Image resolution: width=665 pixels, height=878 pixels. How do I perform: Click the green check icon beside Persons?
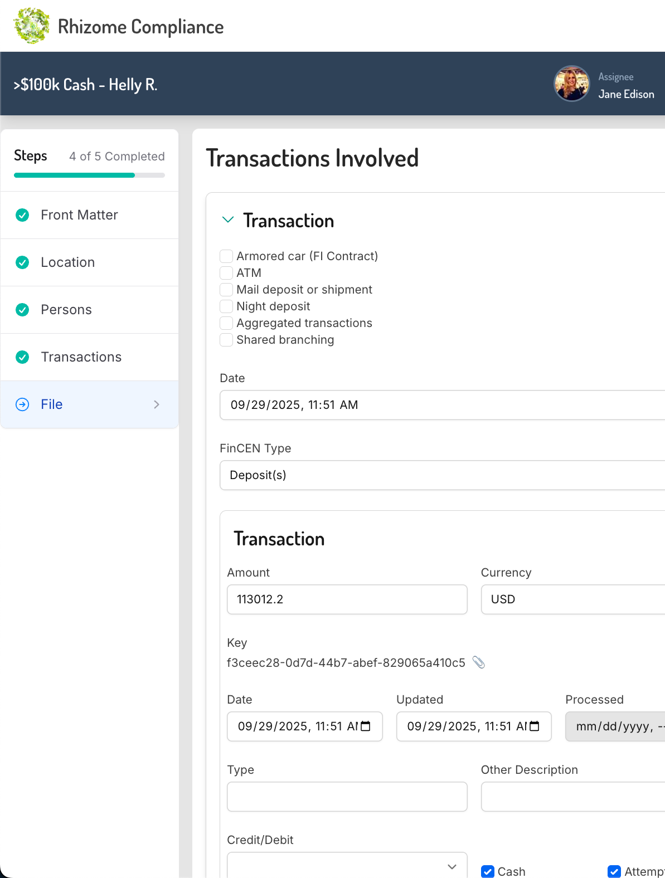pos(22,310)
